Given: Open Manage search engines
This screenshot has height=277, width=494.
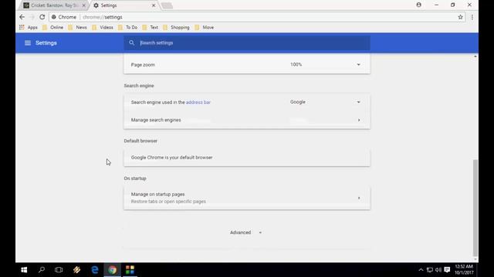Looking at the screenshot, I should point(247,120).
